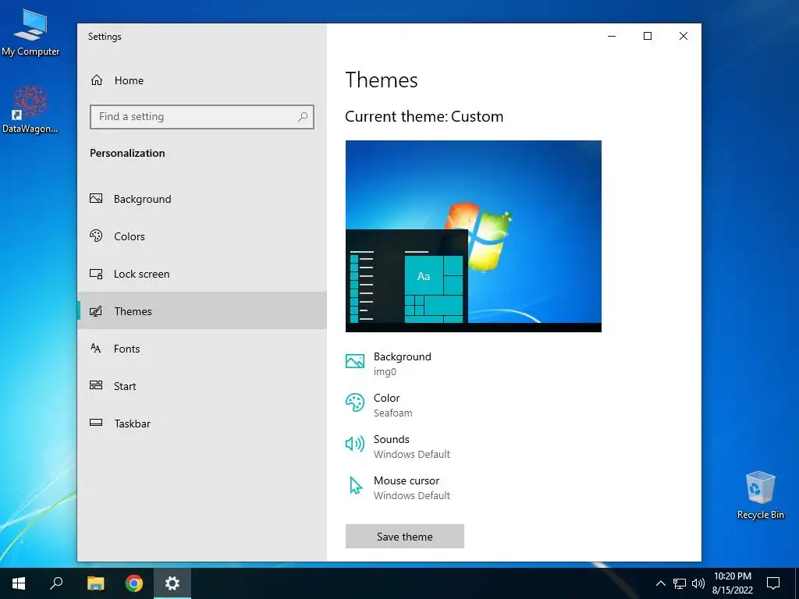Click the Taskbar icon in sidebar
Viewport: 799px width, 599px height.
click(96, 423)
